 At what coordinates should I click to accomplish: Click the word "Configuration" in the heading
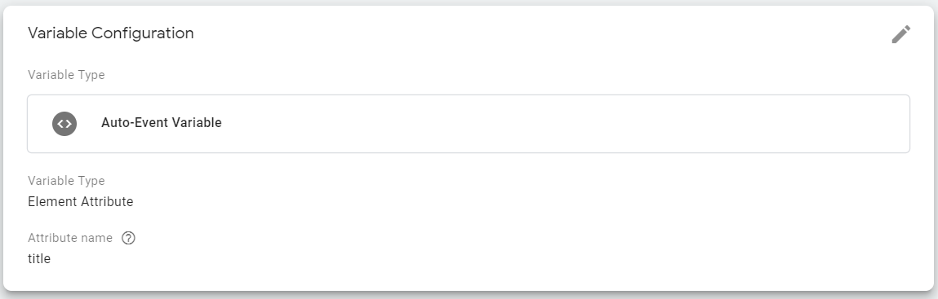coord(142,33)
